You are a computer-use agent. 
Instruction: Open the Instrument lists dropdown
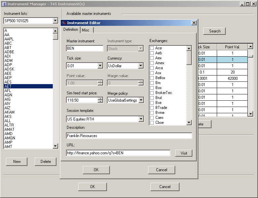[55, 21]
